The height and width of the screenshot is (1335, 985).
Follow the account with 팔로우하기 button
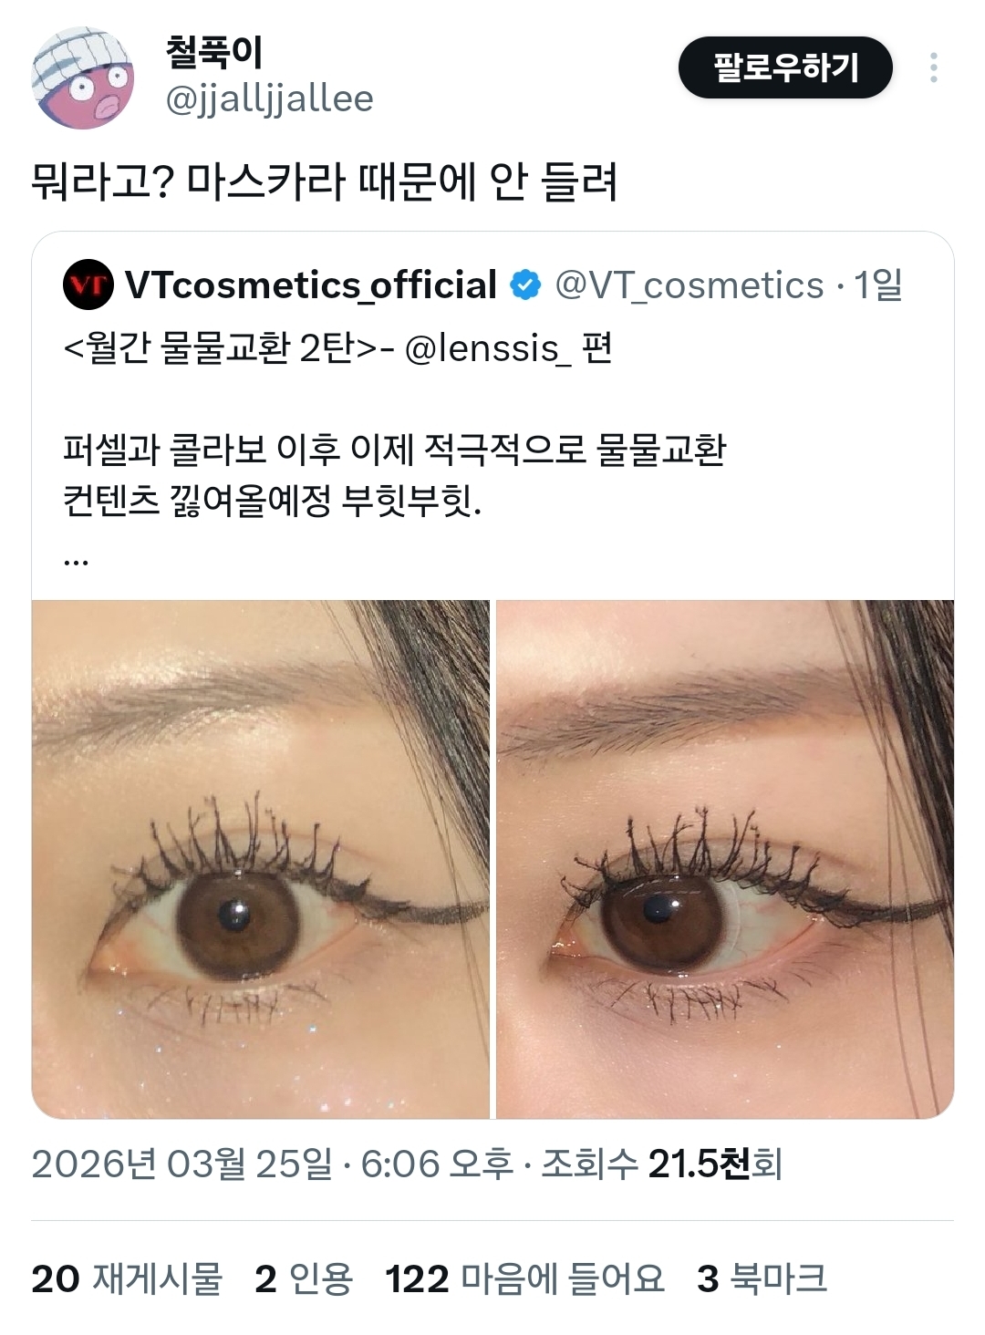tap(785, 67)
